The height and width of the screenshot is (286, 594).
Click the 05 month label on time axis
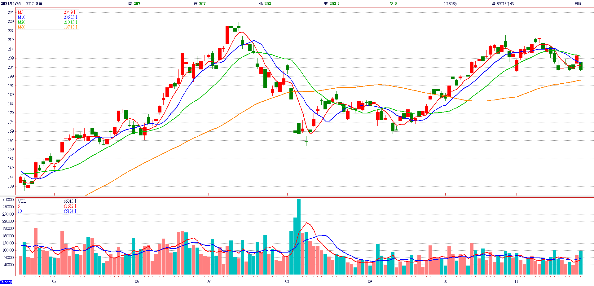54,282
